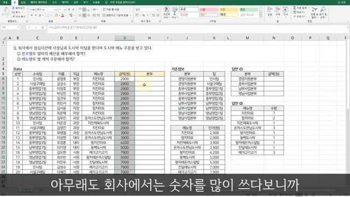Image resolution: width=350 pixels, height=197 pixels.
Task: Click the Increase Indent icon
Action: coord(98,15)
